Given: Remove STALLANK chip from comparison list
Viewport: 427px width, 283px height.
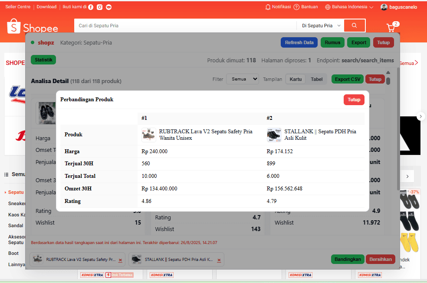Looking at the screenshot, I should pyautogui.click(x=219, y=260).
